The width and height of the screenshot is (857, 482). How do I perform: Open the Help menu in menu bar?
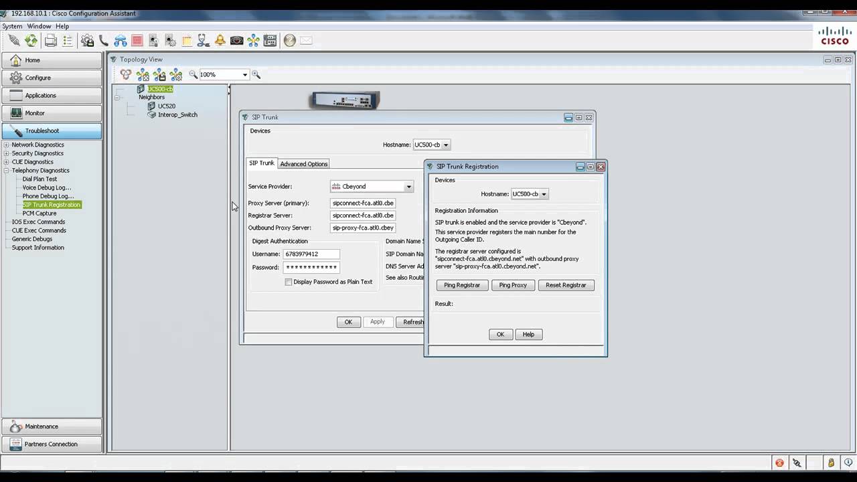tap(62, 26)
